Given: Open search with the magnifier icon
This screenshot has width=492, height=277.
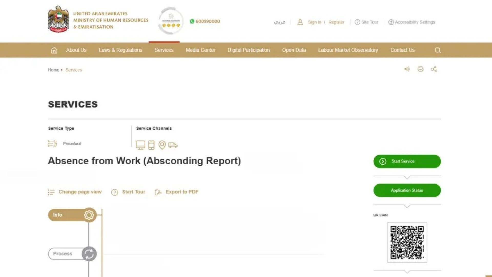Looking at the screenshot, I should (437, 50).
